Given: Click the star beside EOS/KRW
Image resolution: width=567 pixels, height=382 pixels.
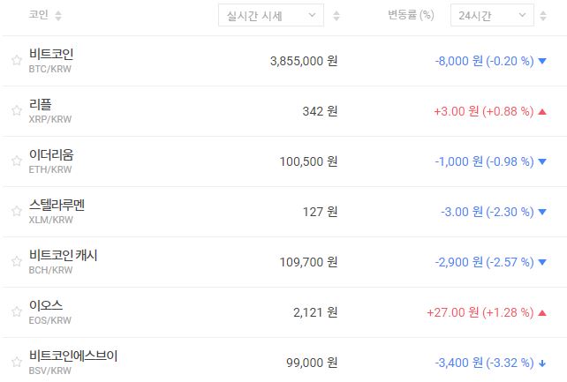Looking at the screenshot, I should (16, 312).
